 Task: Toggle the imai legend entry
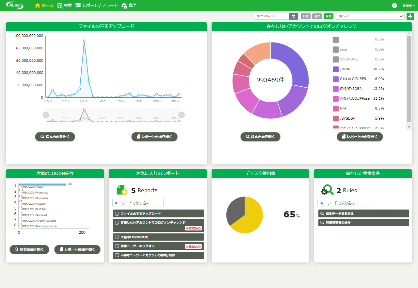(x=358, y=49)
